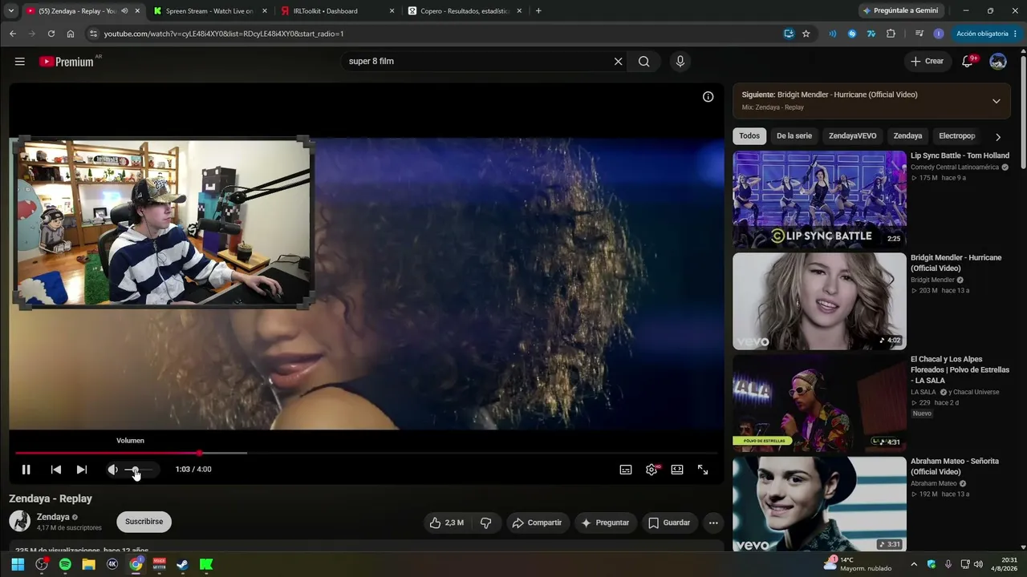This screenshot has width=1027, height=577.
Task: Open Shazam browser extension
Action: click(x=852, y=34)
